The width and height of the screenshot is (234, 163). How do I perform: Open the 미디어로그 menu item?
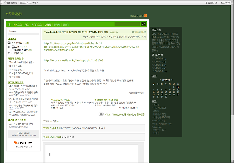coord(37,25)
